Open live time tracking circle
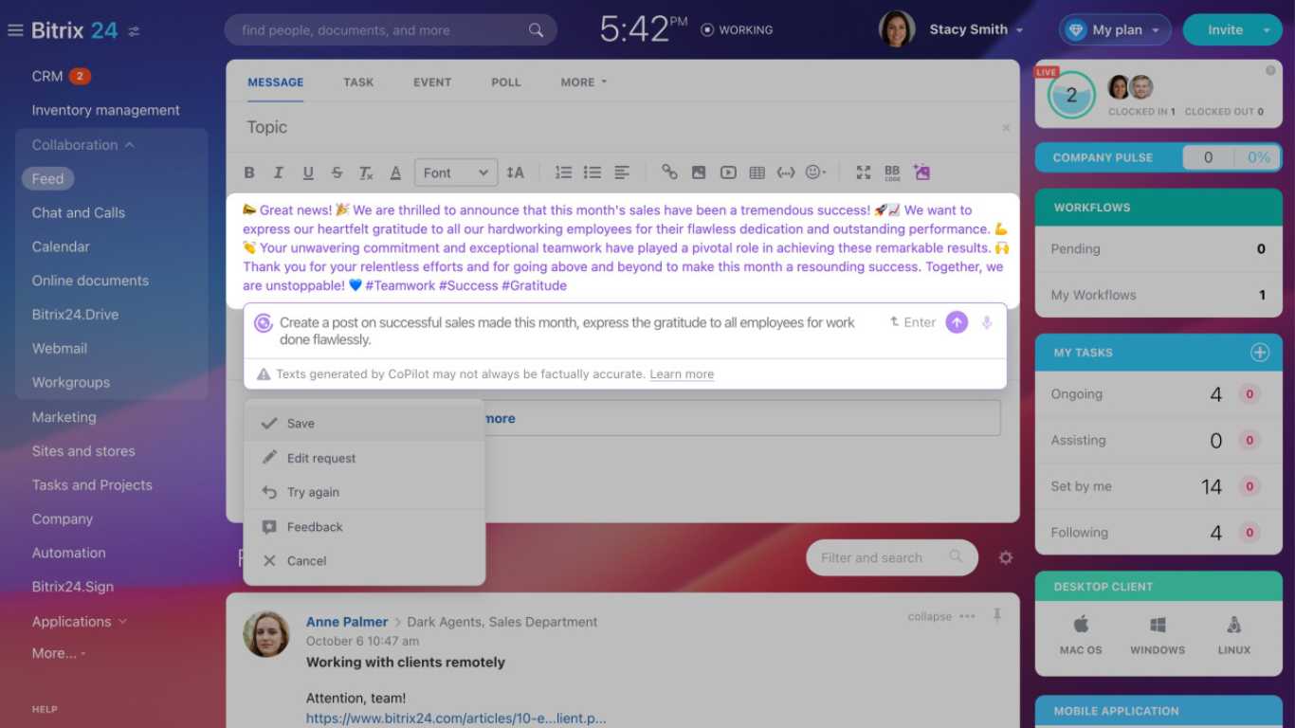The height and width of the screenshot is (728, 1295). click(x=1071, y=95)
